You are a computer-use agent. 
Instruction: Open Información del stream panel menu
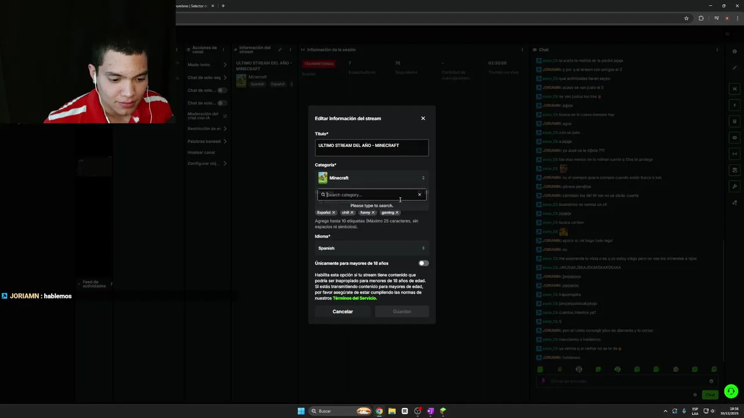[x=290, y=49]
